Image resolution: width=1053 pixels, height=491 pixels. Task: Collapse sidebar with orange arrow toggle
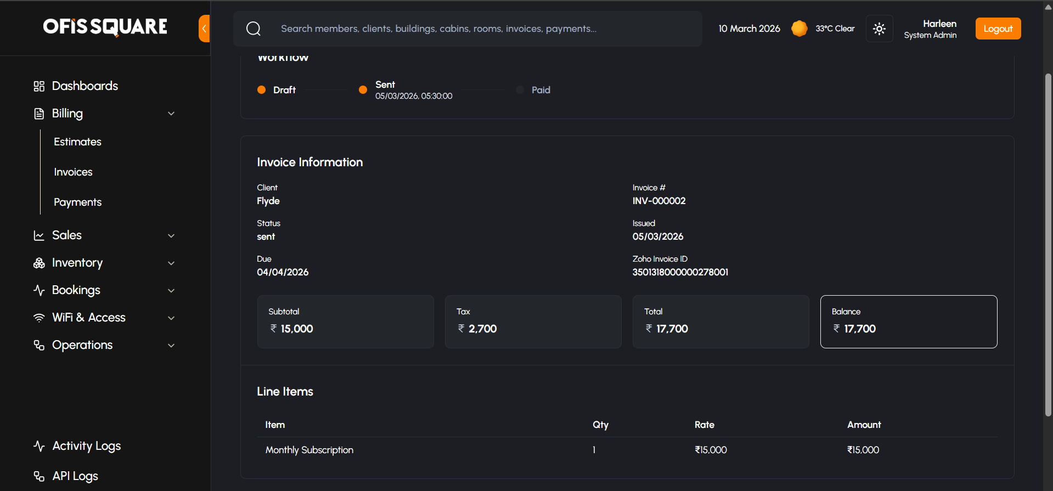[x=204, y=29]
